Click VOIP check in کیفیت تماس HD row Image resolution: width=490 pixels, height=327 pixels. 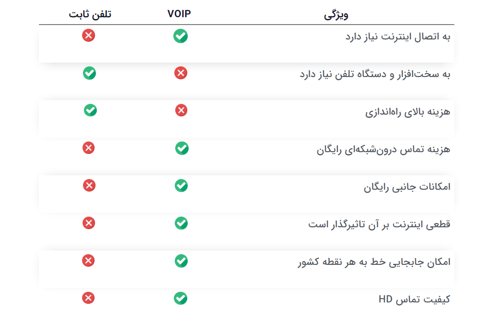pyautogui.click(x=181, y=298)
